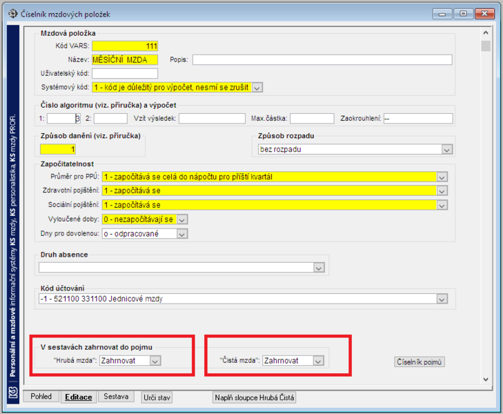Image resolution: width=503 pixels, height=414 pixels.
Task: Switch to Sestava tab
Action: coord(116,397)
